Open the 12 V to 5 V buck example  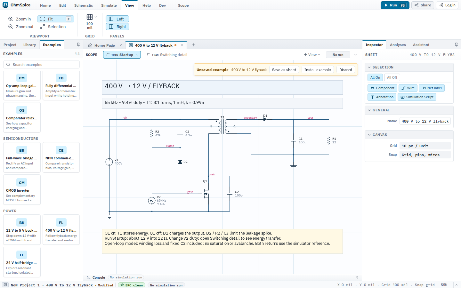(x=22, y=230)
